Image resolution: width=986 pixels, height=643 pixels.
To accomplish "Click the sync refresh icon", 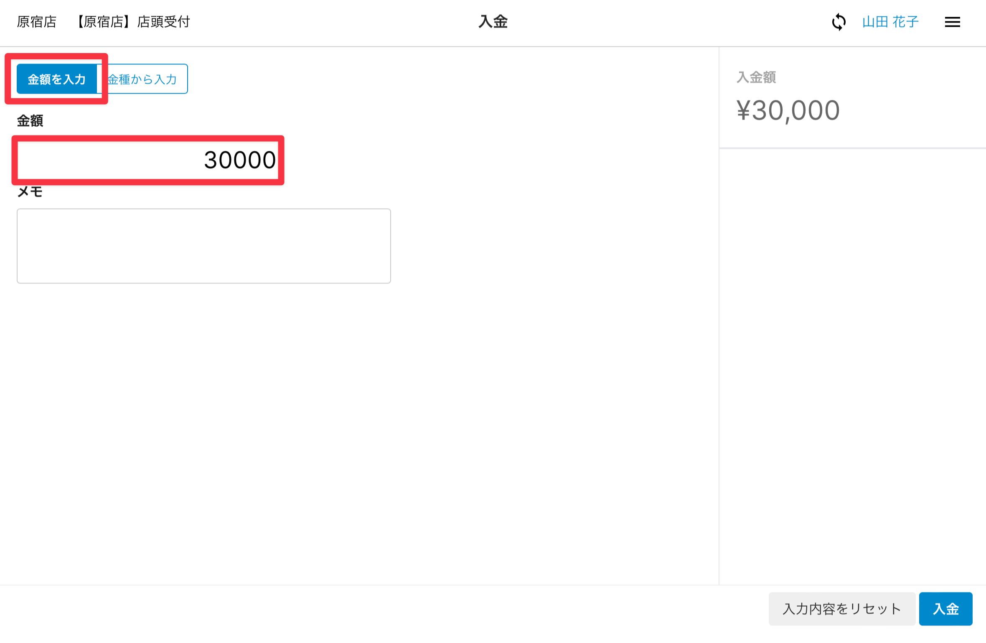I will click(x=839, y=22).
